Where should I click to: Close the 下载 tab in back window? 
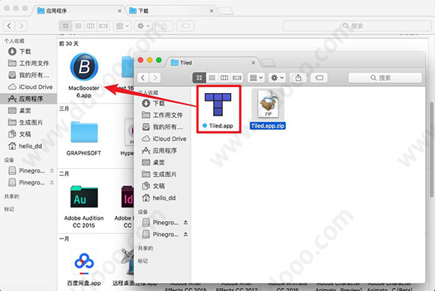(x=211, y=10)
